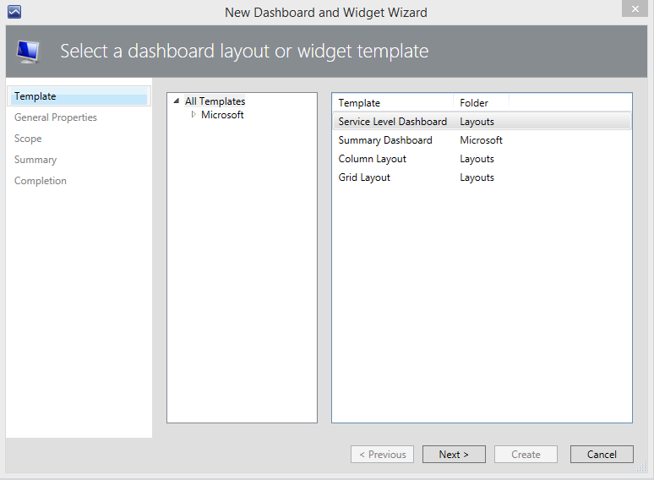
Task: Click Layouts folder cell of Service Level Dashboard
Action: coord(477,122)
